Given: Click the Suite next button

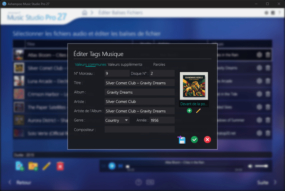Looking at the screenshot, I should pyautogui.click(x=263, y=182).
